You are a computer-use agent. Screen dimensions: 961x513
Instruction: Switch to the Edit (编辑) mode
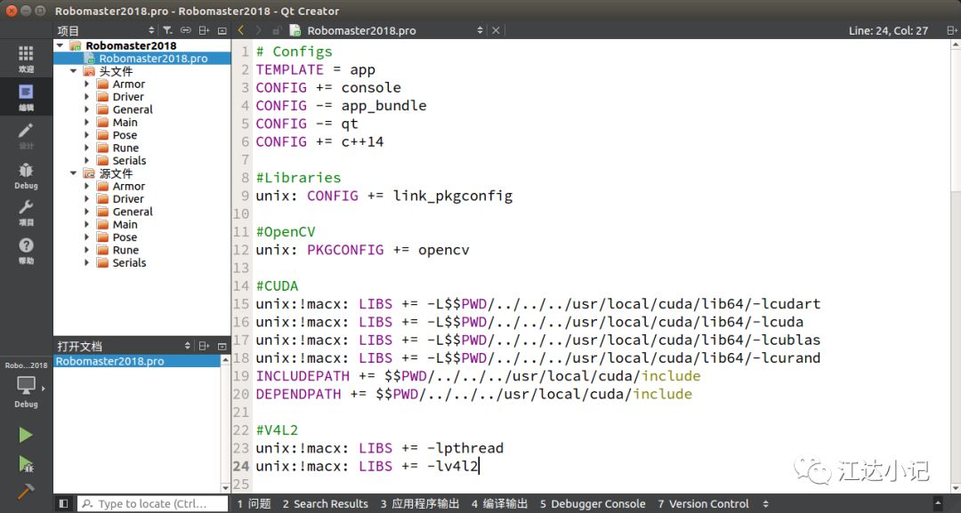pyautogui.click(x=26, y=98)
